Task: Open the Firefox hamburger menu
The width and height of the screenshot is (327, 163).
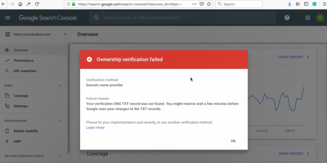Action: tap(324, 4)
